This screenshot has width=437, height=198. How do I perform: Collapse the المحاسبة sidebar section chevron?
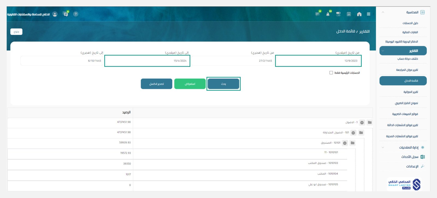point(383,12)
